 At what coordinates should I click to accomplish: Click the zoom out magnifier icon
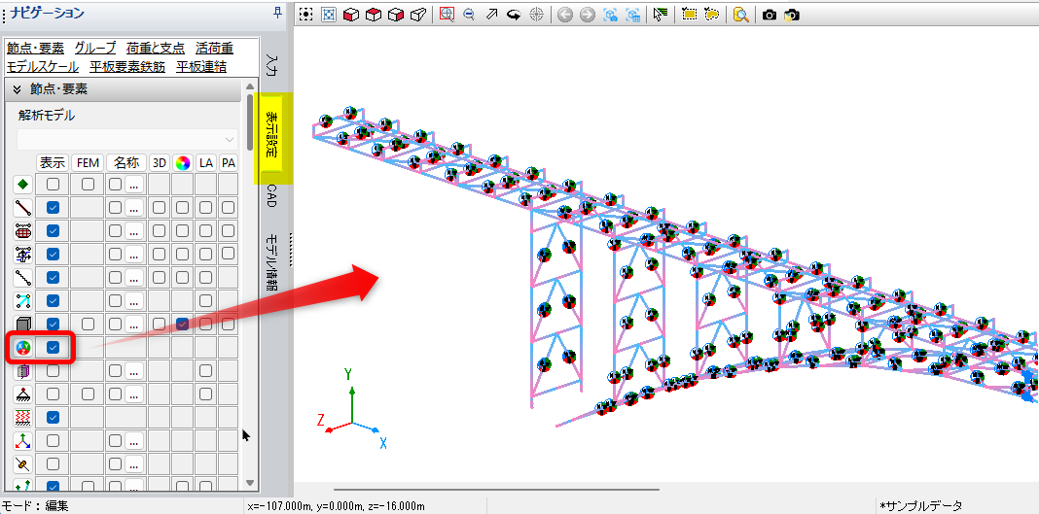pyautogui.click(x=469, y=14)
